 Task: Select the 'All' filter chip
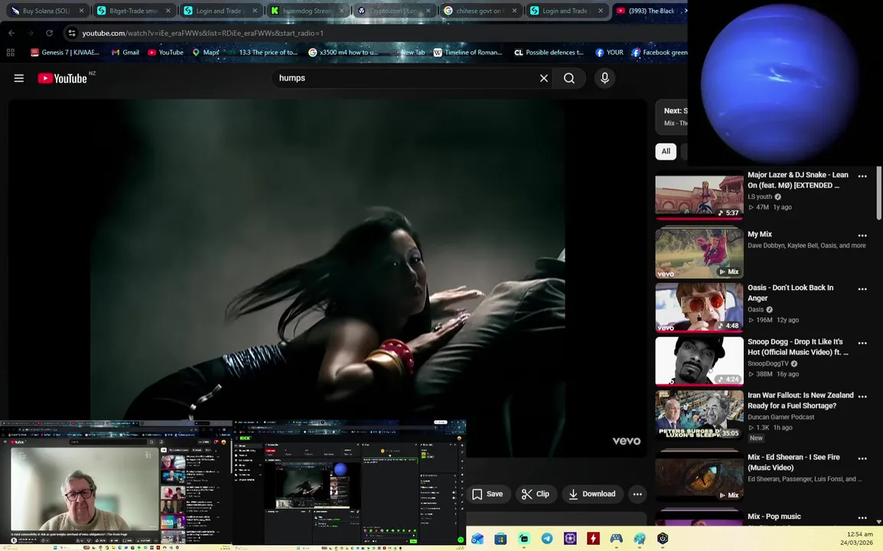pos(666,151)
